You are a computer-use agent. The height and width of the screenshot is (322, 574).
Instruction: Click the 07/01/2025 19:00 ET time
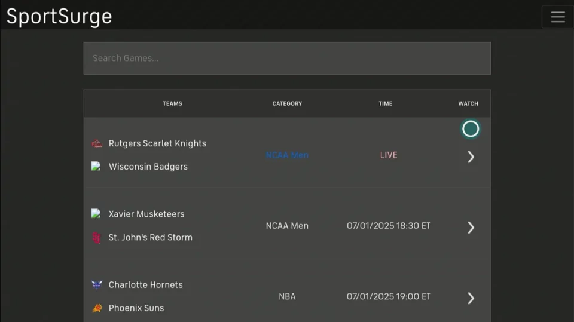tap(389, 296)
